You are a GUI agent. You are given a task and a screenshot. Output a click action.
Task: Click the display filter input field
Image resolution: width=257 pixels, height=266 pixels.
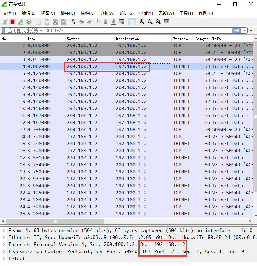coord(120,31)
